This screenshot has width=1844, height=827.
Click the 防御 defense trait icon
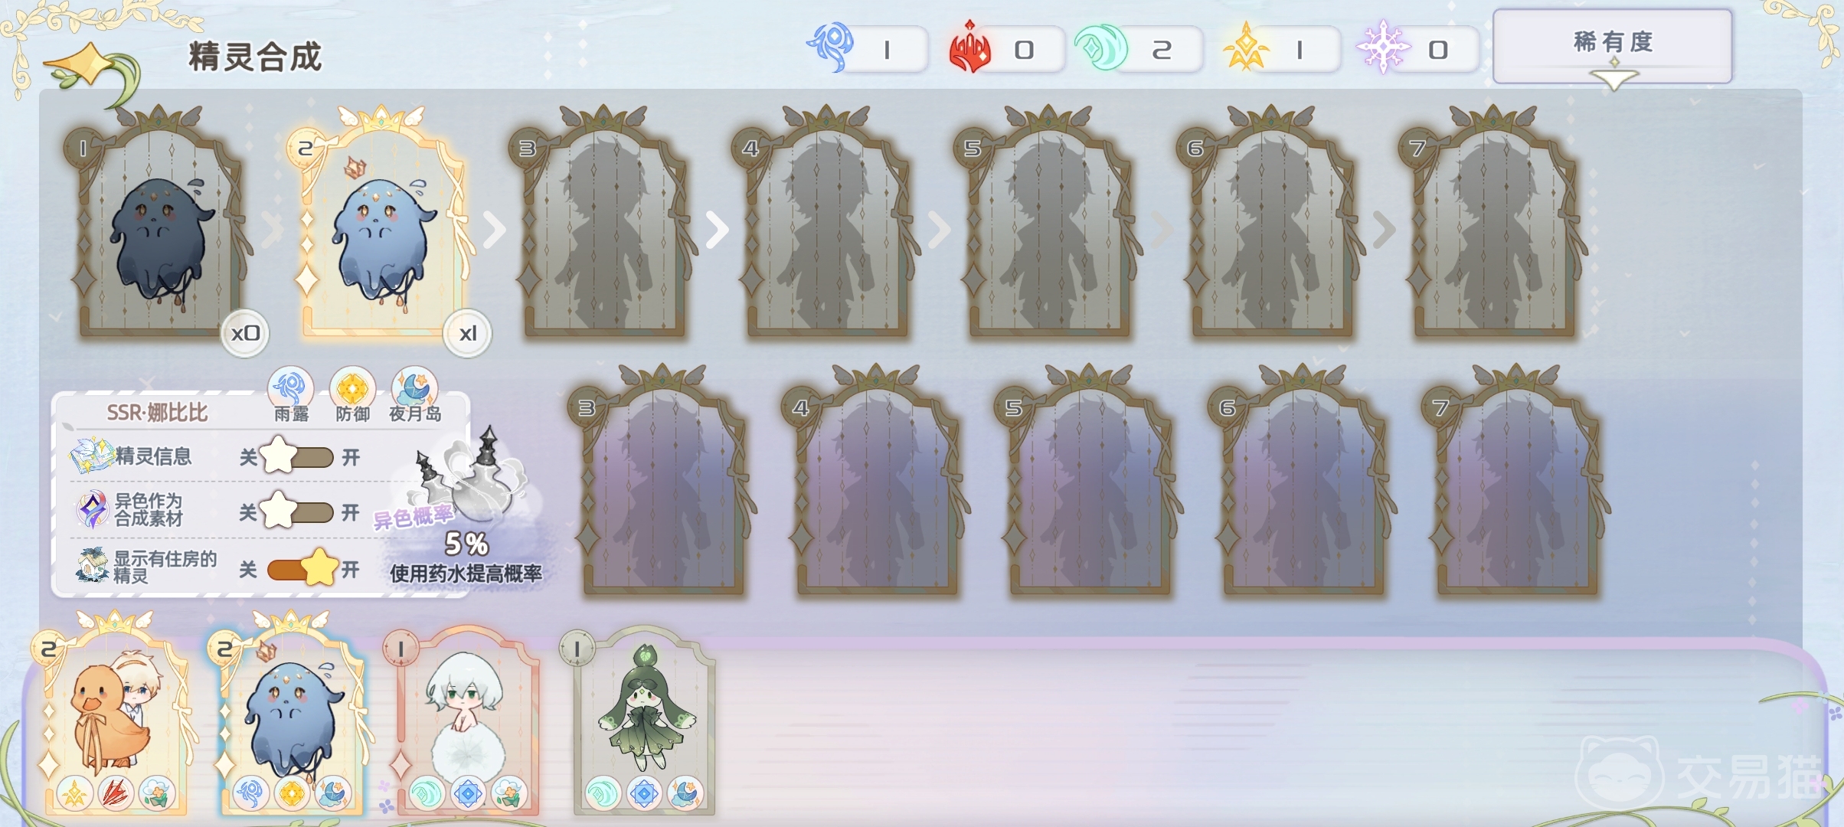click(352, 388)
